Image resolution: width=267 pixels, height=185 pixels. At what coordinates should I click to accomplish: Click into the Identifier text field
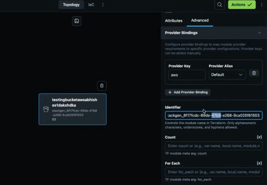pos(214,115)
